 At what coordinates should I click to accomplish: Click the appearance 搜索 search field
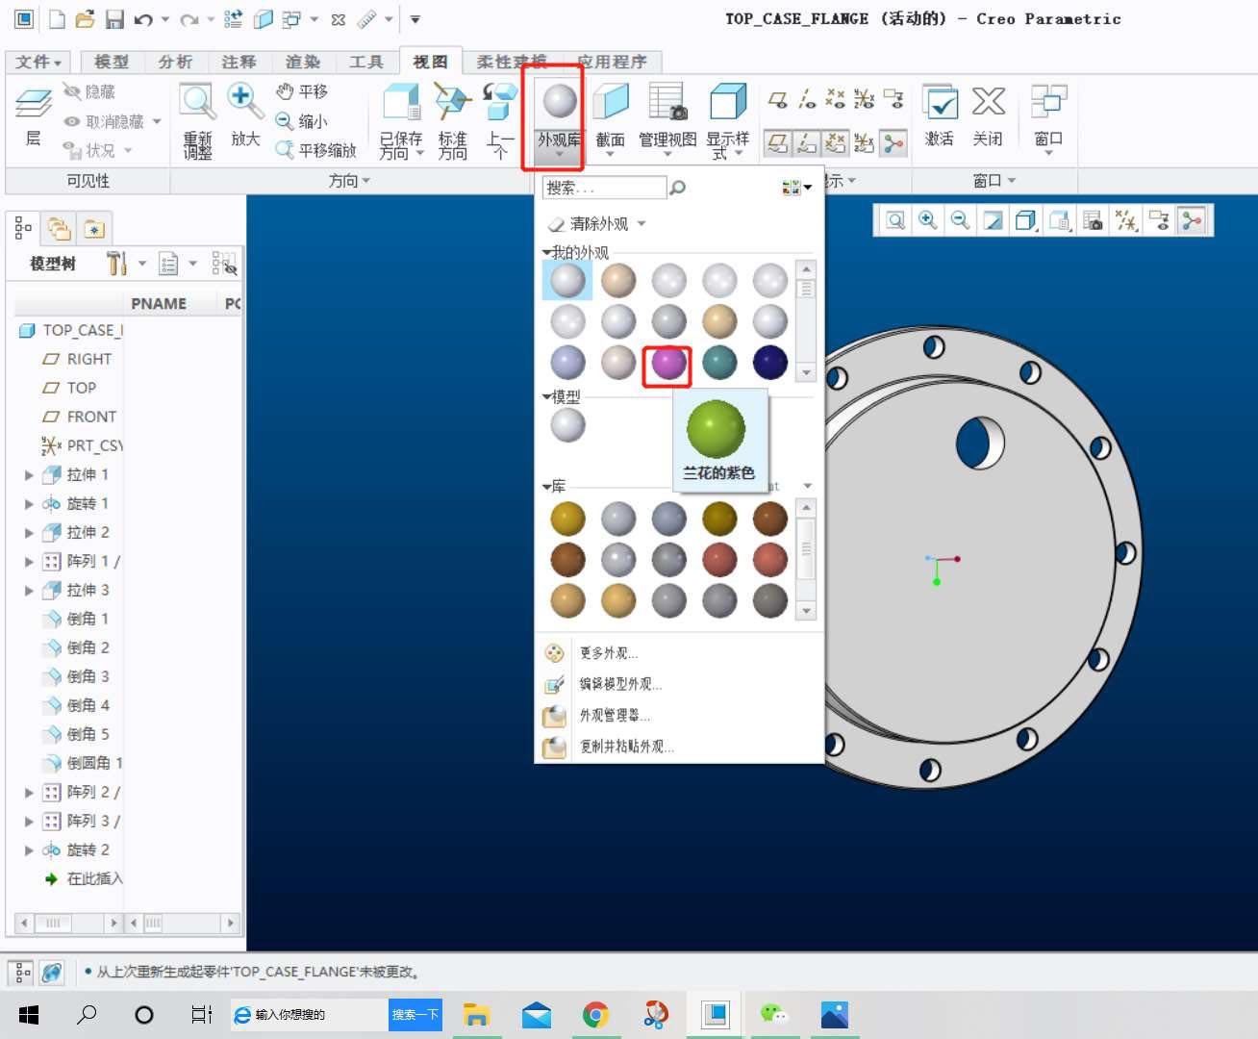click(604, 188)
